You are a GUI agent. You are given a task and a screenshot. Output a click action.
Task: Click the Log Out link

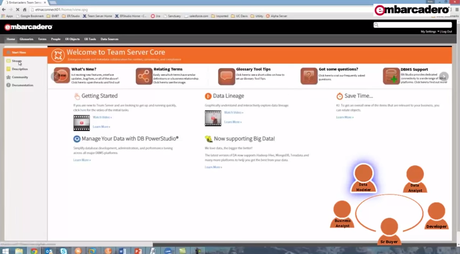point(447,32)
